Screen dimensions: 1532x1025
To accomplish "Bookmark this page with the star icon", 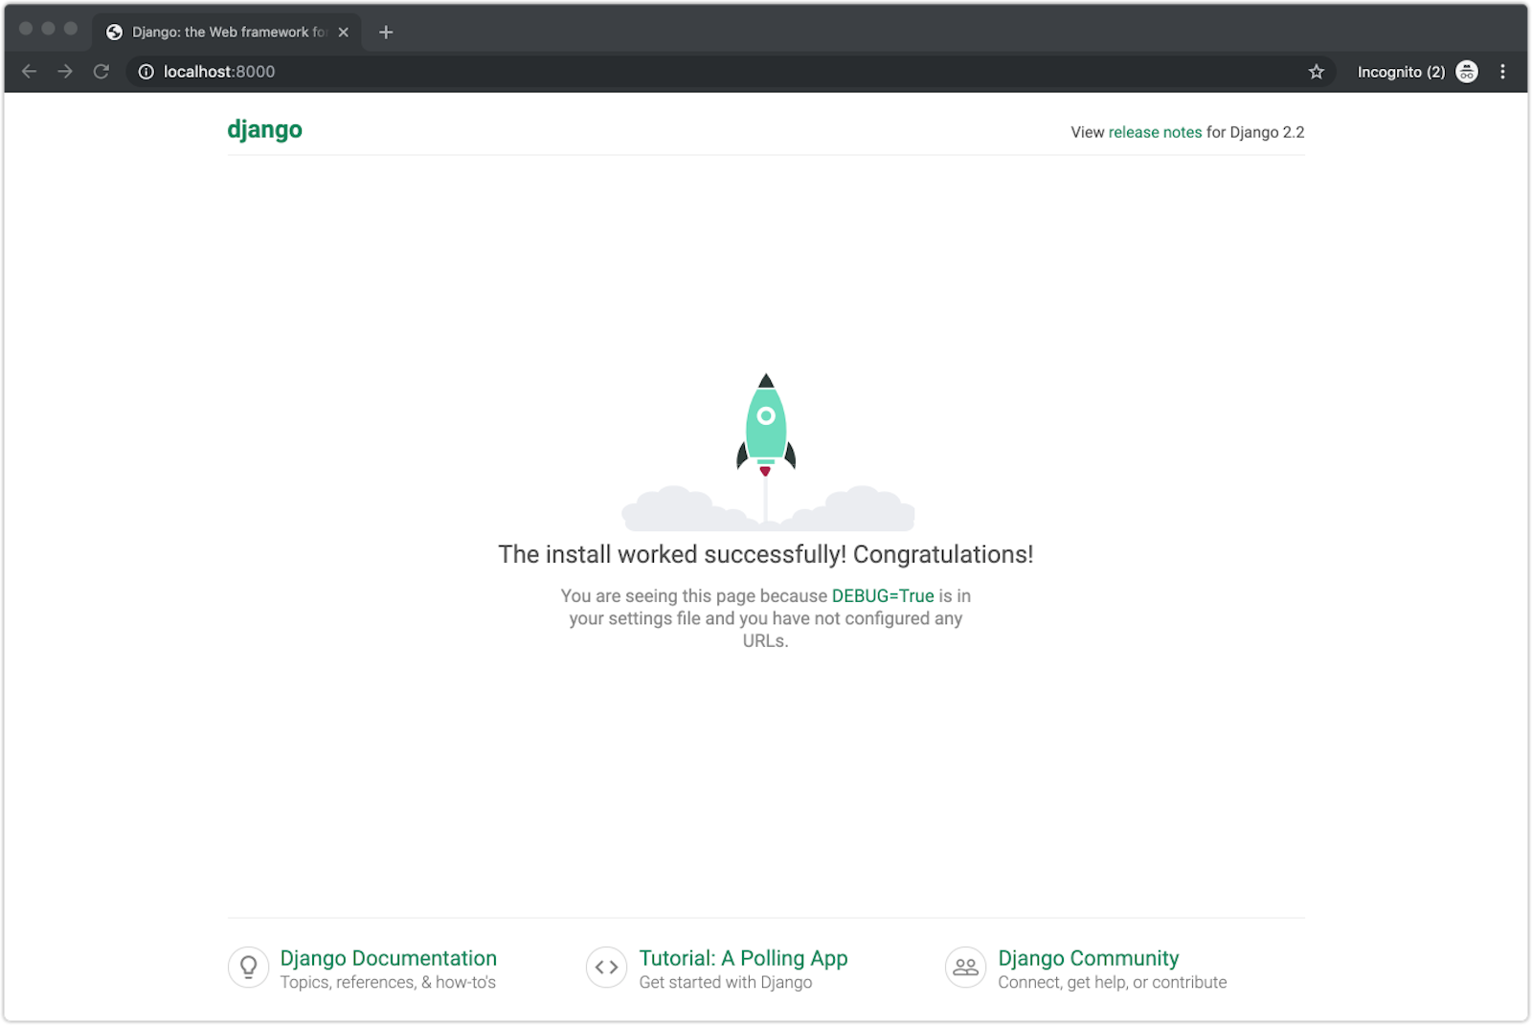I will coord(1316,71).
